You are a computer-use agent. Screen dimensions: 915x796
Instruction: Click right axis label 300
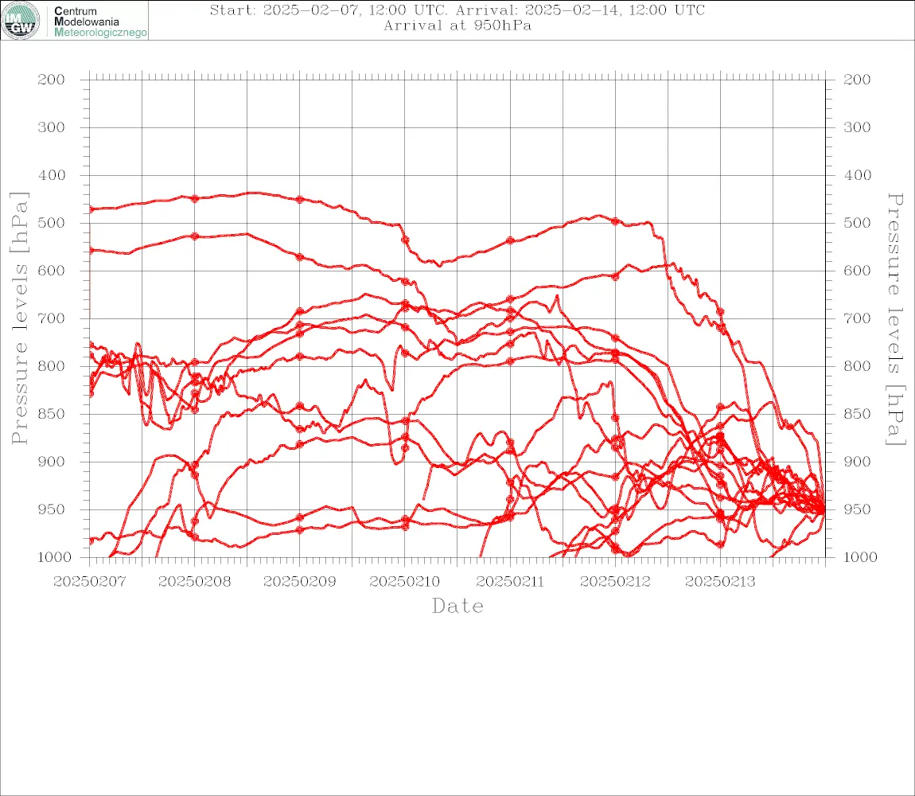(857, 127)
